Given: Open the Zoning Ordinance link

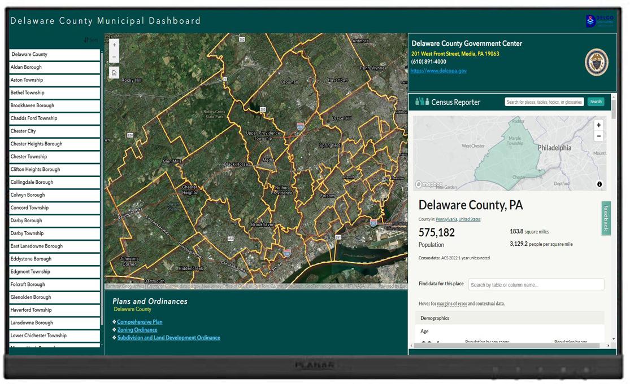Looking at the screenshot, I should click(137, 330).
